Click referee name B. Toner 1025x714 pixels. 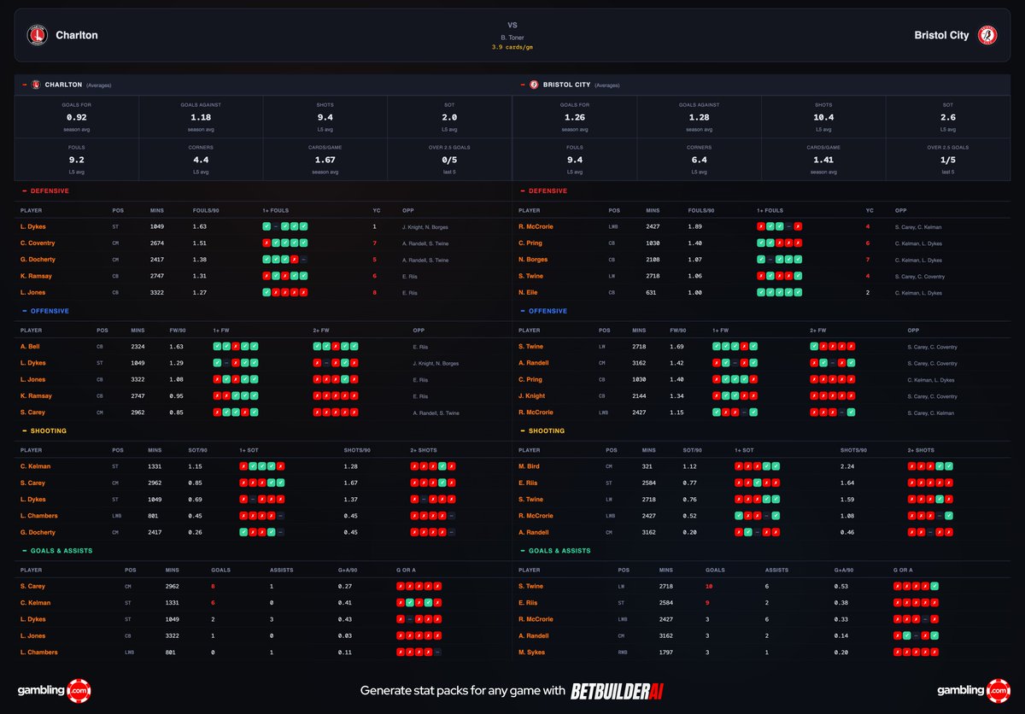click(x=512, y=38)
